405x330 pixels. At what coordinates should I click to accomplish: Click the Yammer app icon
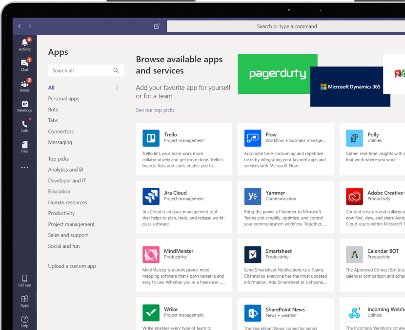point(253,196)
